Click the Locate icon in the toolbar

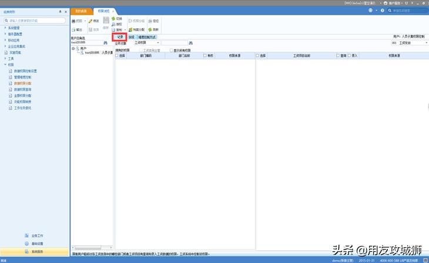pos(150,21)
